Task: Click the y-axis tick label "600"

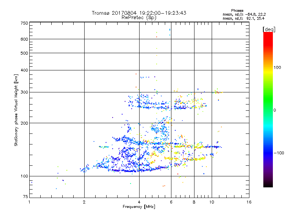Action: point(24,39)
